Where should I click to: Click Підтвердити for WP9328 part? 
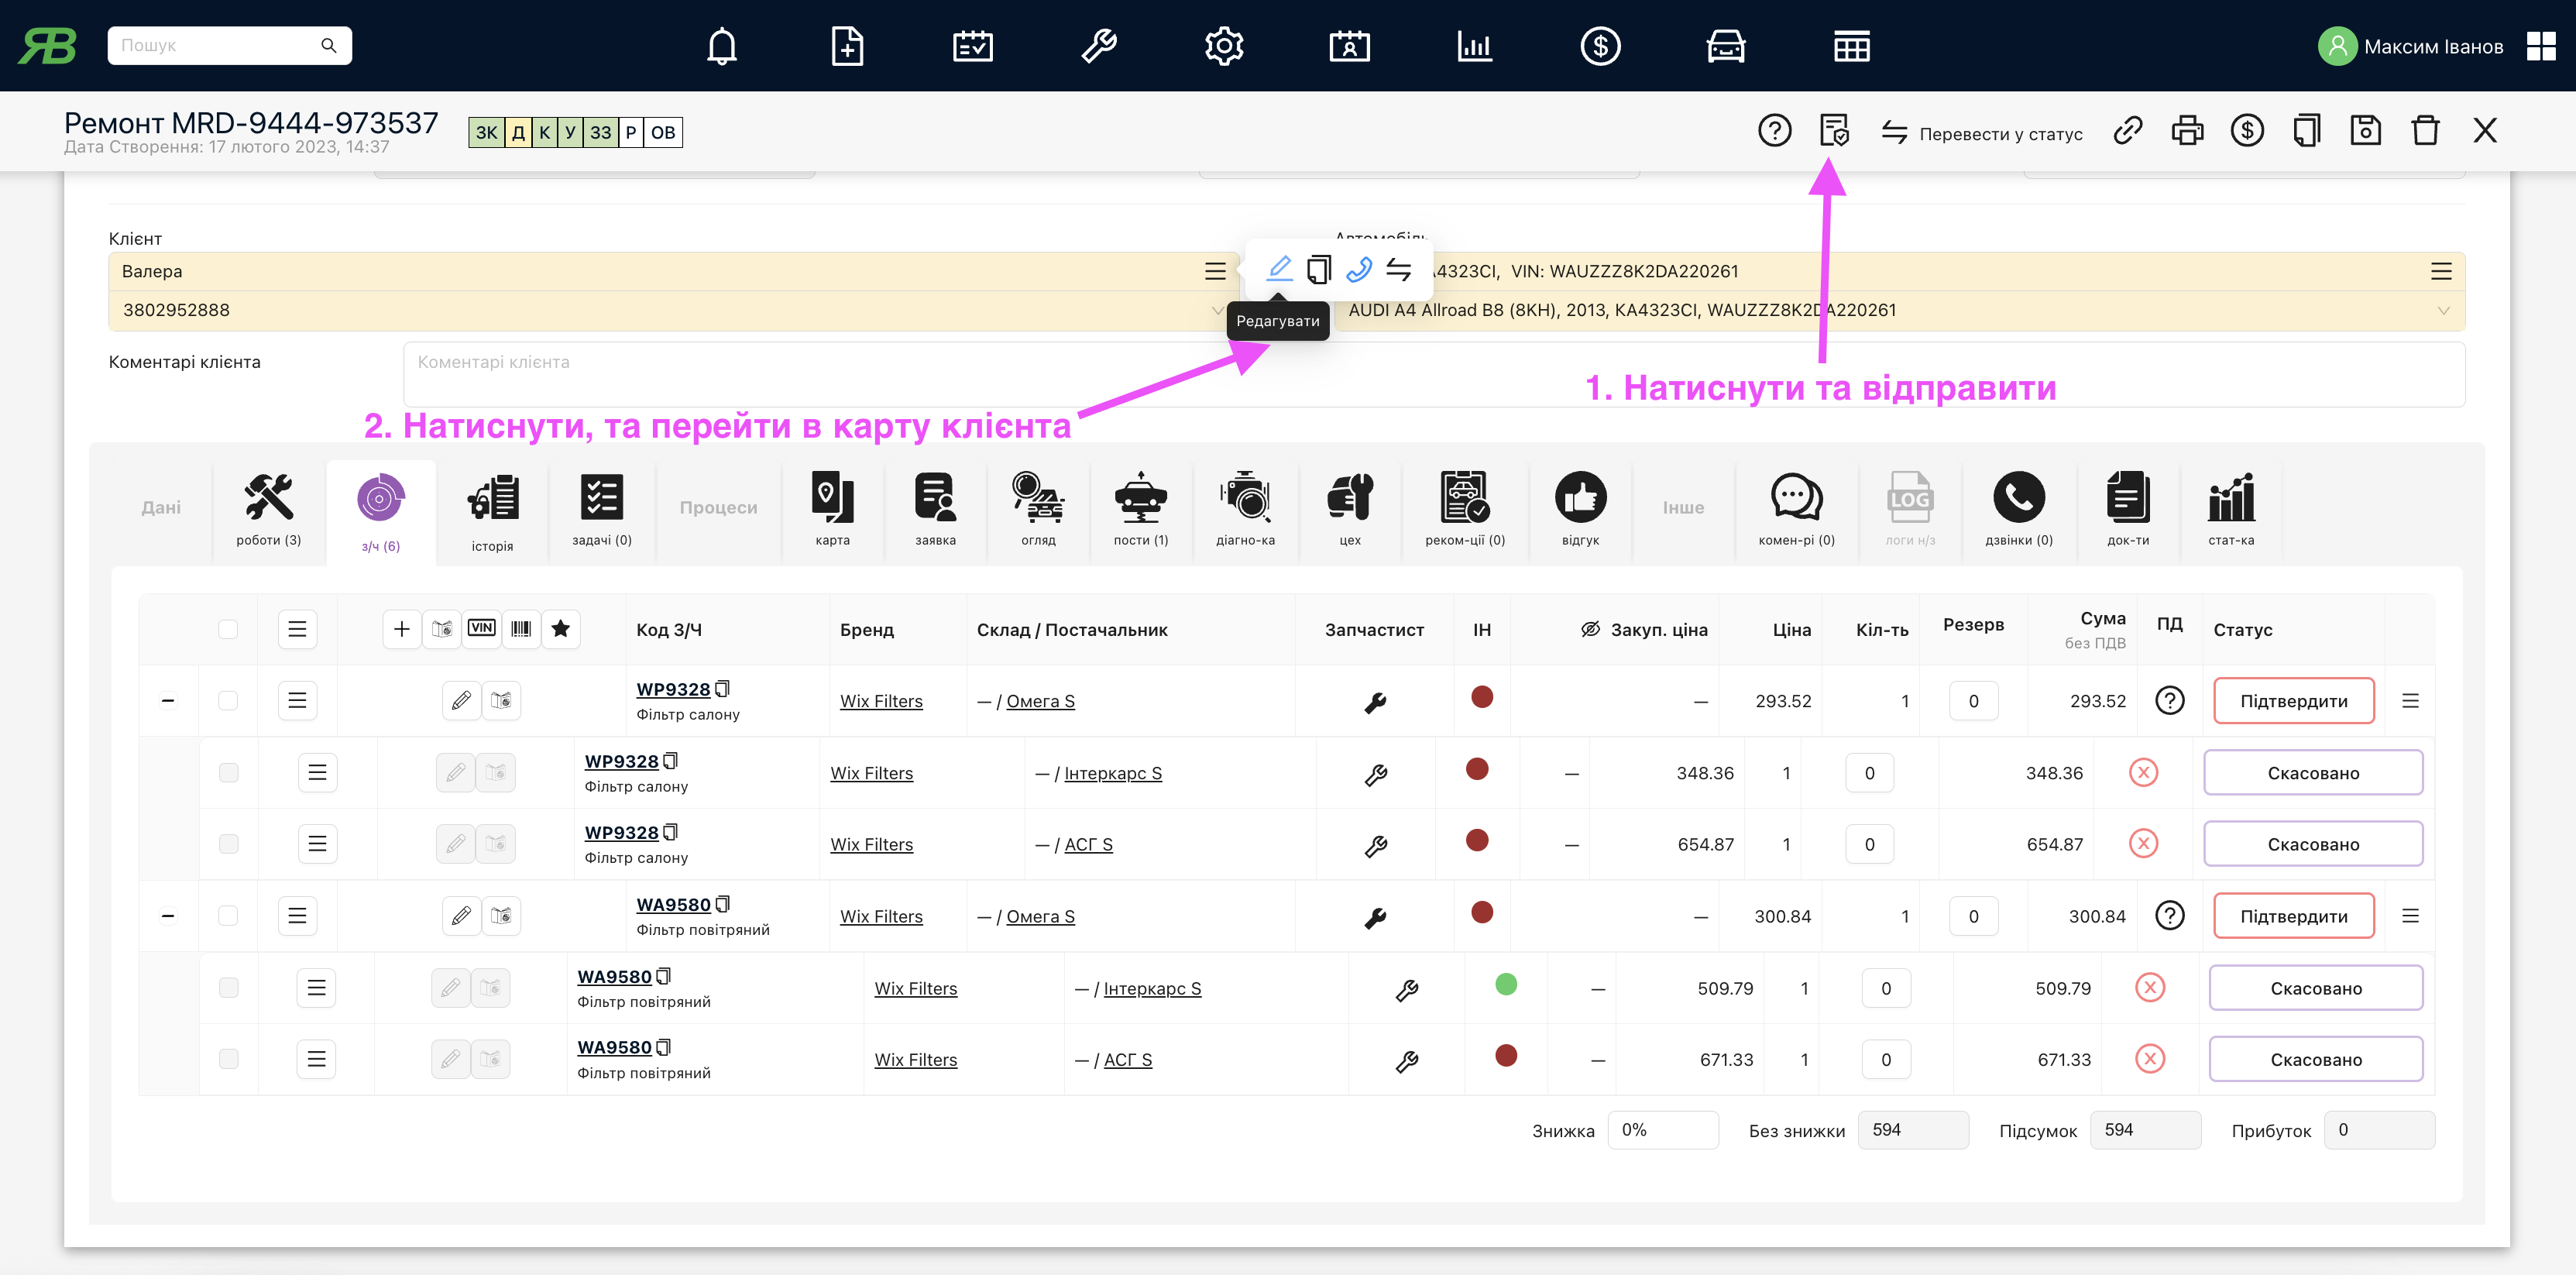(2293, 701)
